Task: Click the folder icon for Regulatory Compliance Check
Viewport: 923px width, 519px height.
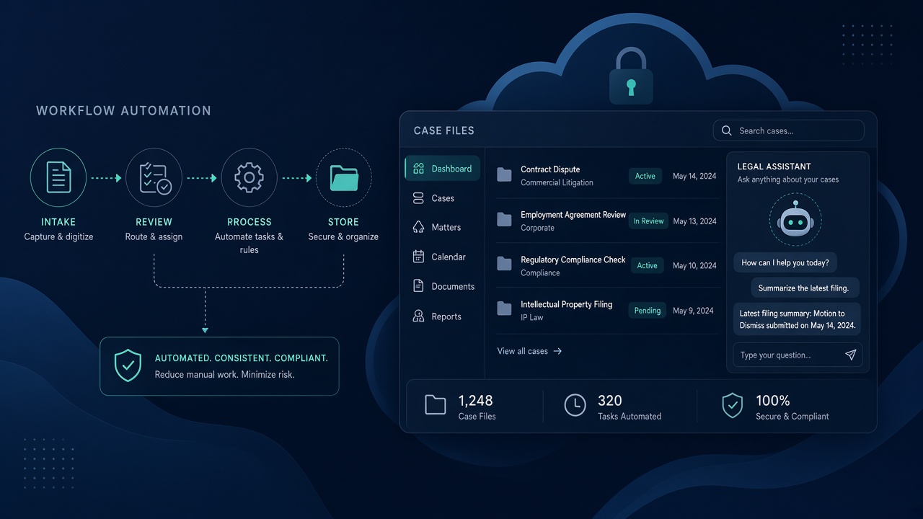Action: pos(504,265)
